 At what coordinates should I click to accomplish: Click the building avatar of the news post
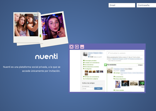pyautogui.click(x=109, y=71)
